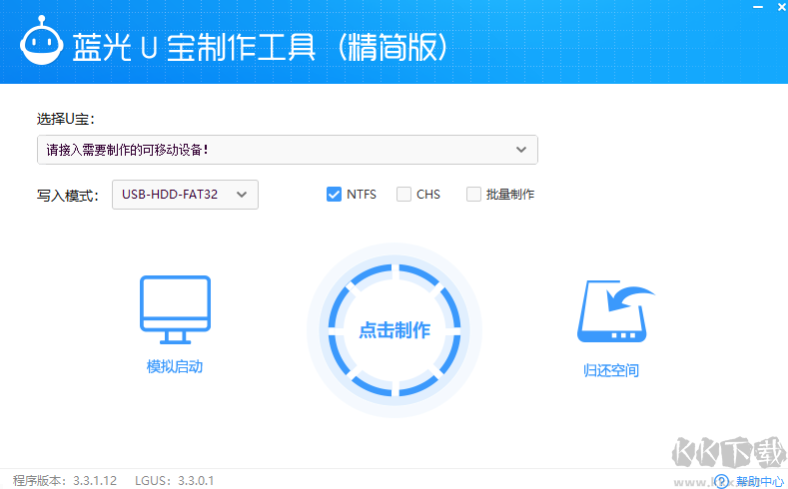
Task: Close the 蓝光U宝 tool window
Action: tap(782, 8)
